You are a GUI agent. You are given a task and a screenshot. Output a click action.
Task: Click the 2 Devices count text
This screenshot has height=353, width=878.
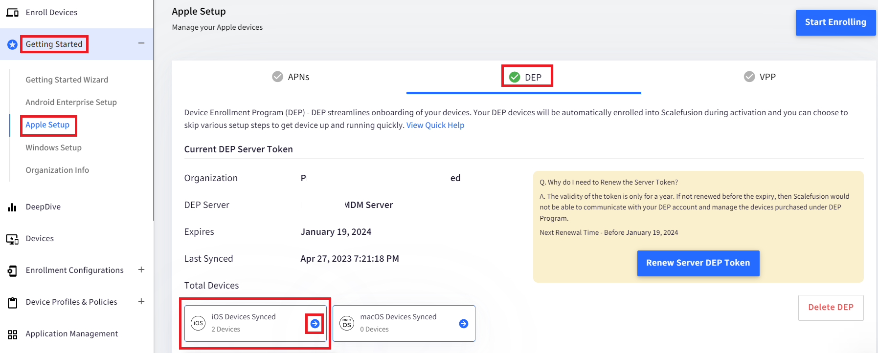[x=226, y=330]
